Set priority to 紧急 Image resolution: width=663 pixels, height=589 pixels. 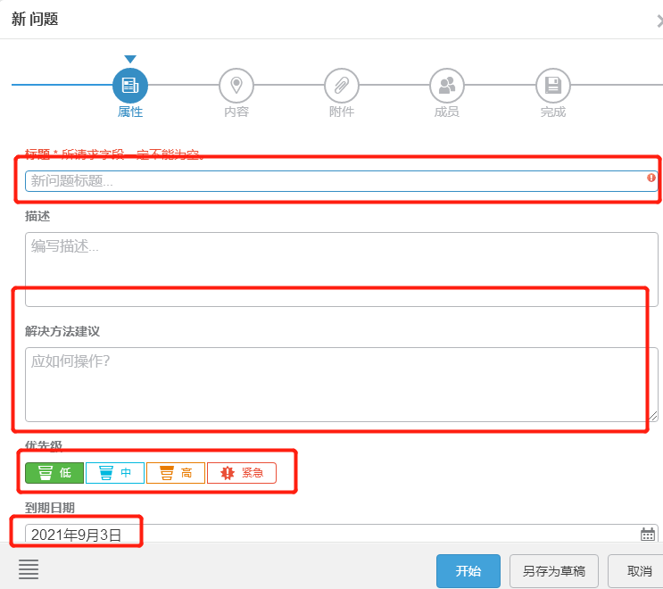(242, 473)
